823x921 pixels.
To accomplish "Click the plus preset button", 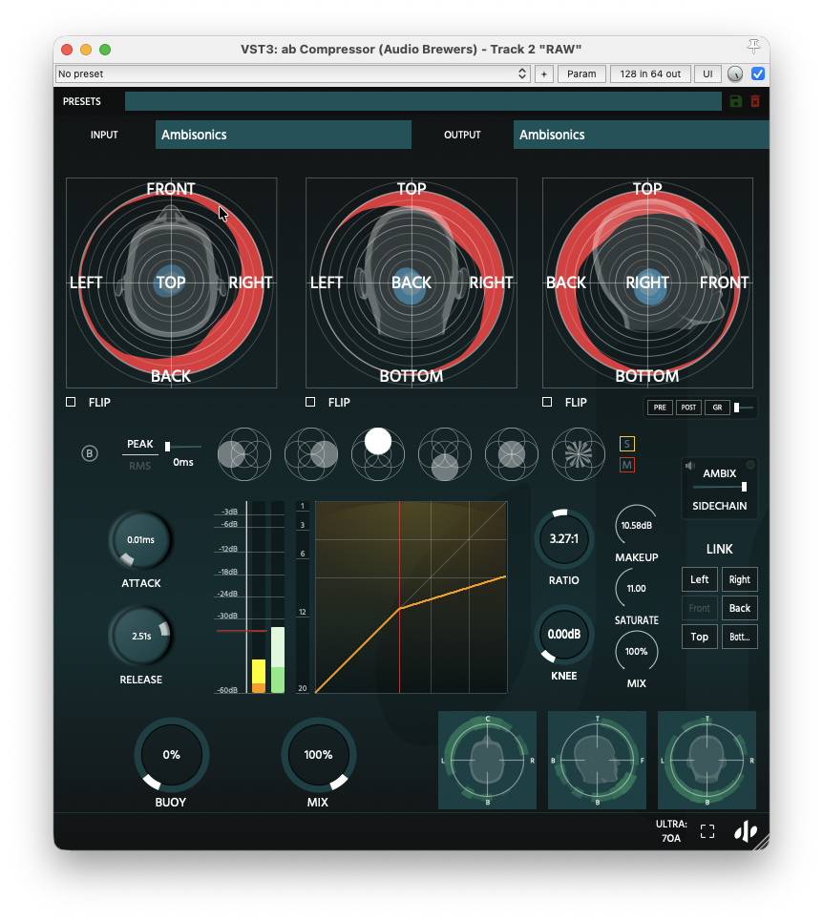I will tap(544, 74).
